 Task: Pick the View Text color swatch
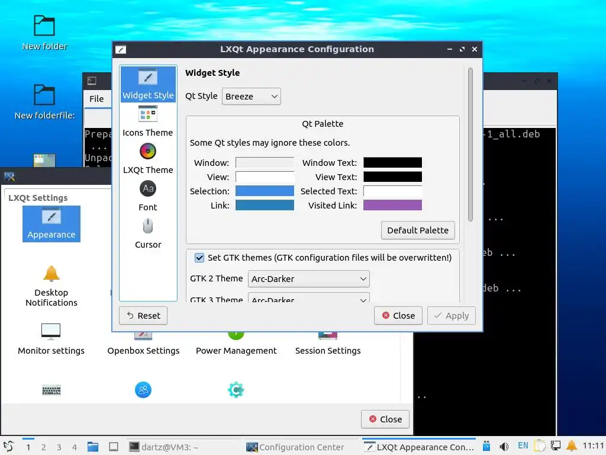tap(393, 177)
